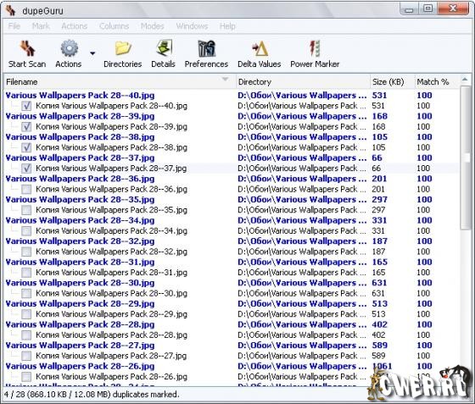Click the Start Scan toolbar icon
Screen dimensions: 475x404
pos(27,48)
